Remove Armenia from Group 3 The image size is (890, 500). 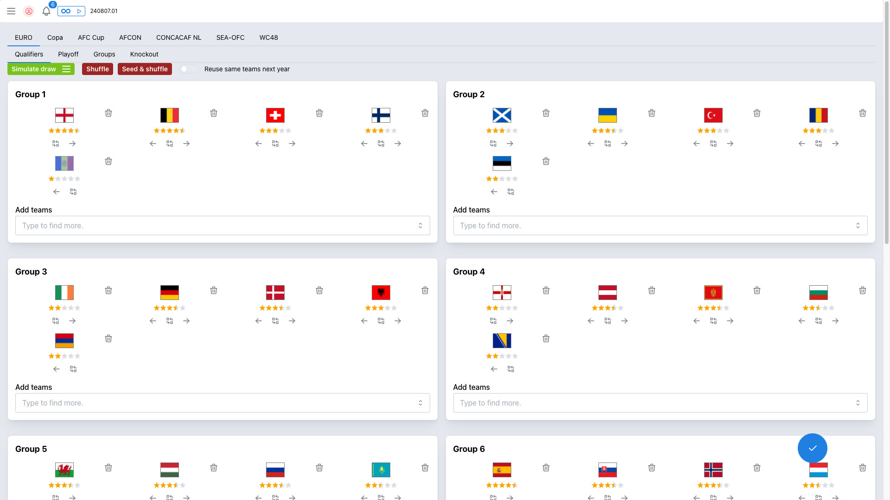[108, 338]
